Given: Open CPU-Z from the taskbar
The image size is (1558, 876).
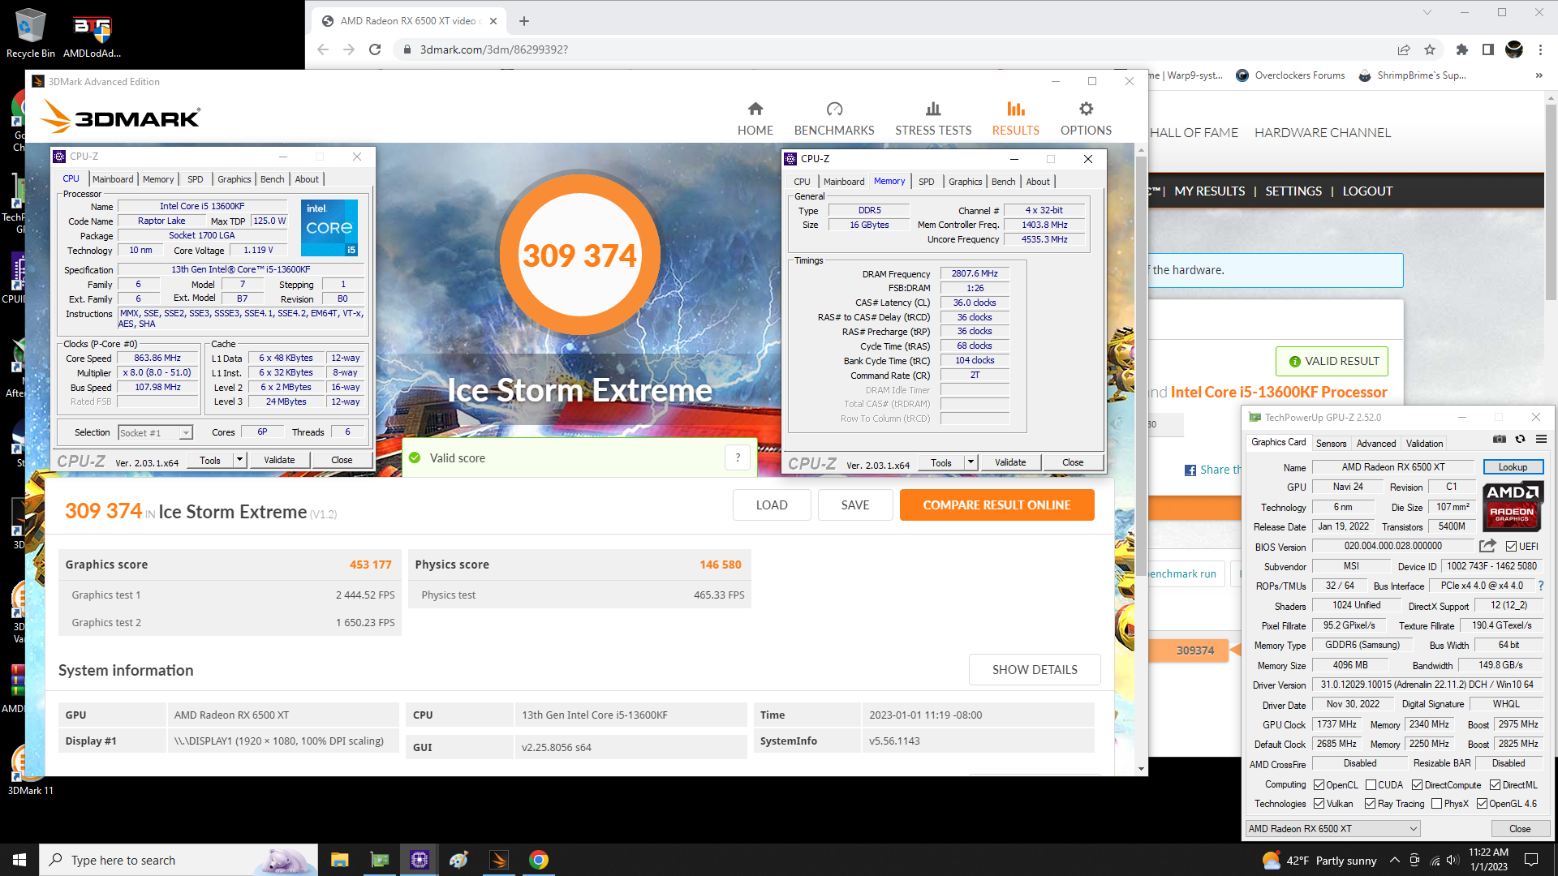Looking at the screenshot, I should (420, 860).
